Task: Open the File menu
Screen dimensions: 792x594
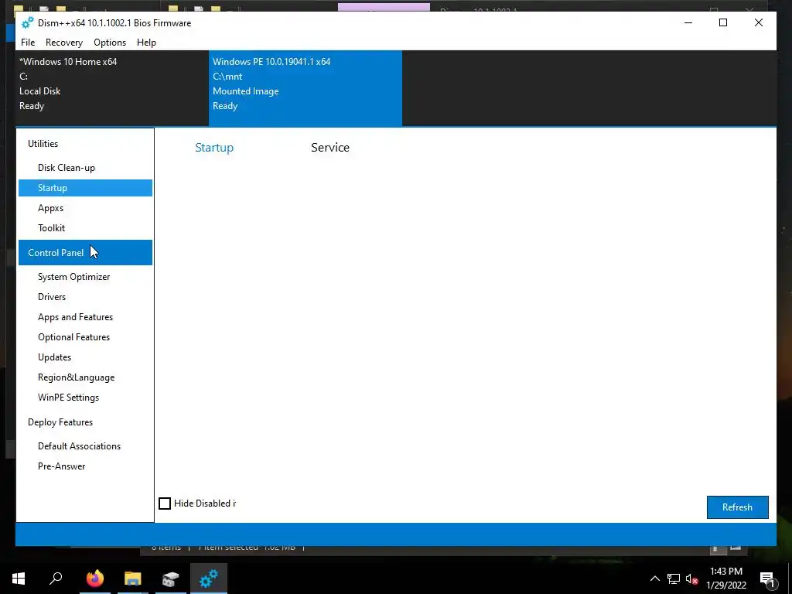Action: point(28,43)
